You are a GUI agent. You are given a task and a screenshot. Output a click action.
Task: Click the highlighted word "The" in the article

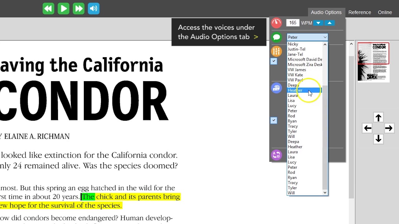[x=88, y=197]
